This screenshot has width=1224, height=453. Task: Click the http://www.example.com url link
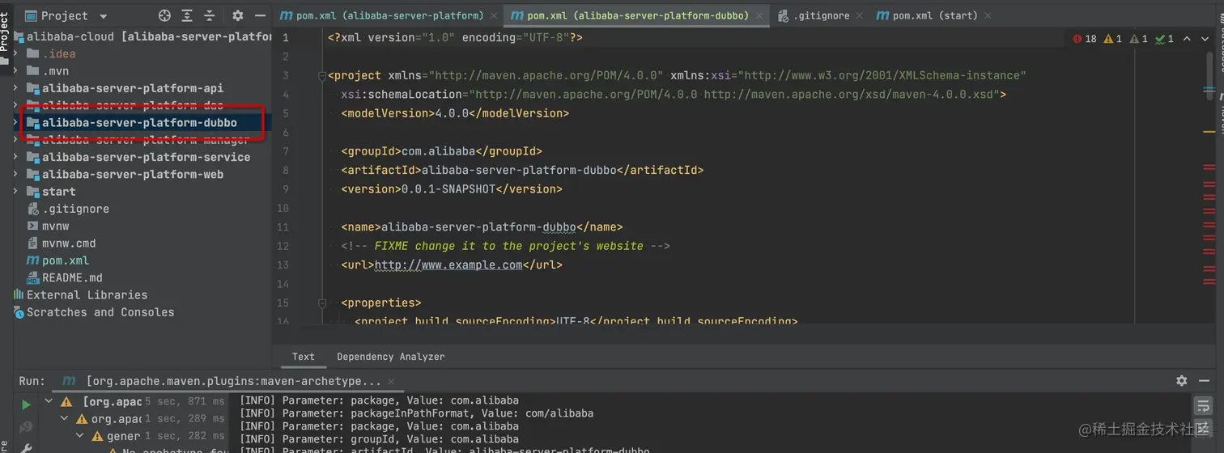pyautogui.click(x=448, y=265)
